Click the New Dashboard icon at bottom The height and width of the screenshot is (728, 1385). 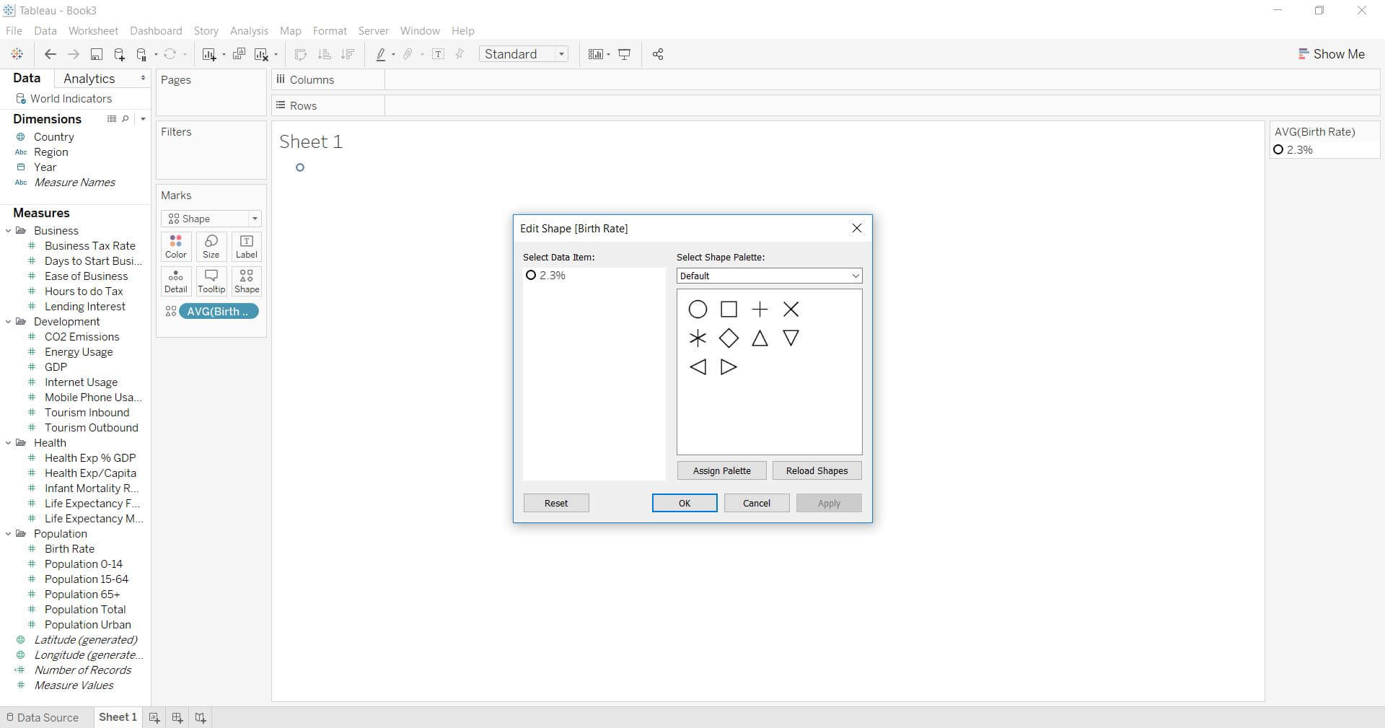[x=177, y=717]
